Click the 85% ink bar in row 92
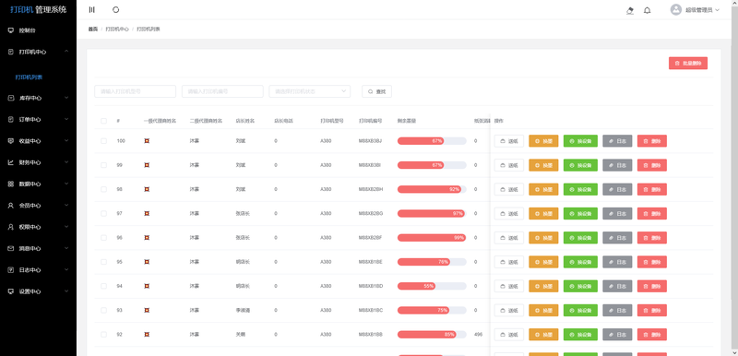738x356 pixels. coord(432,335)
